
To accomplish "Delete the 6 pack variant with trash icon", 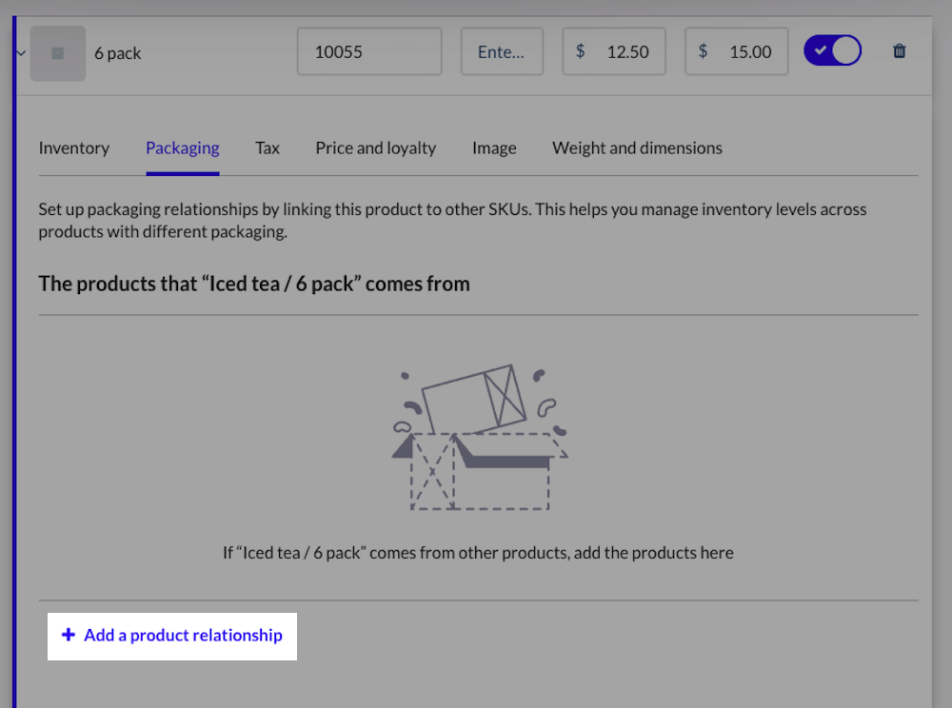I will (899, 51).
